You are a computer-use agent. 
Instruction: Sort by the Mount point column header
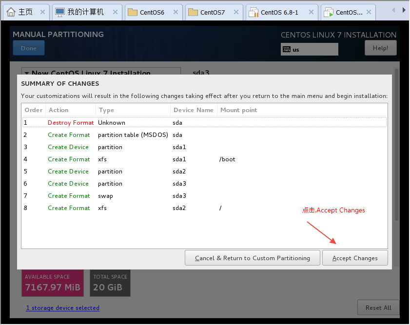coord(302,110)
